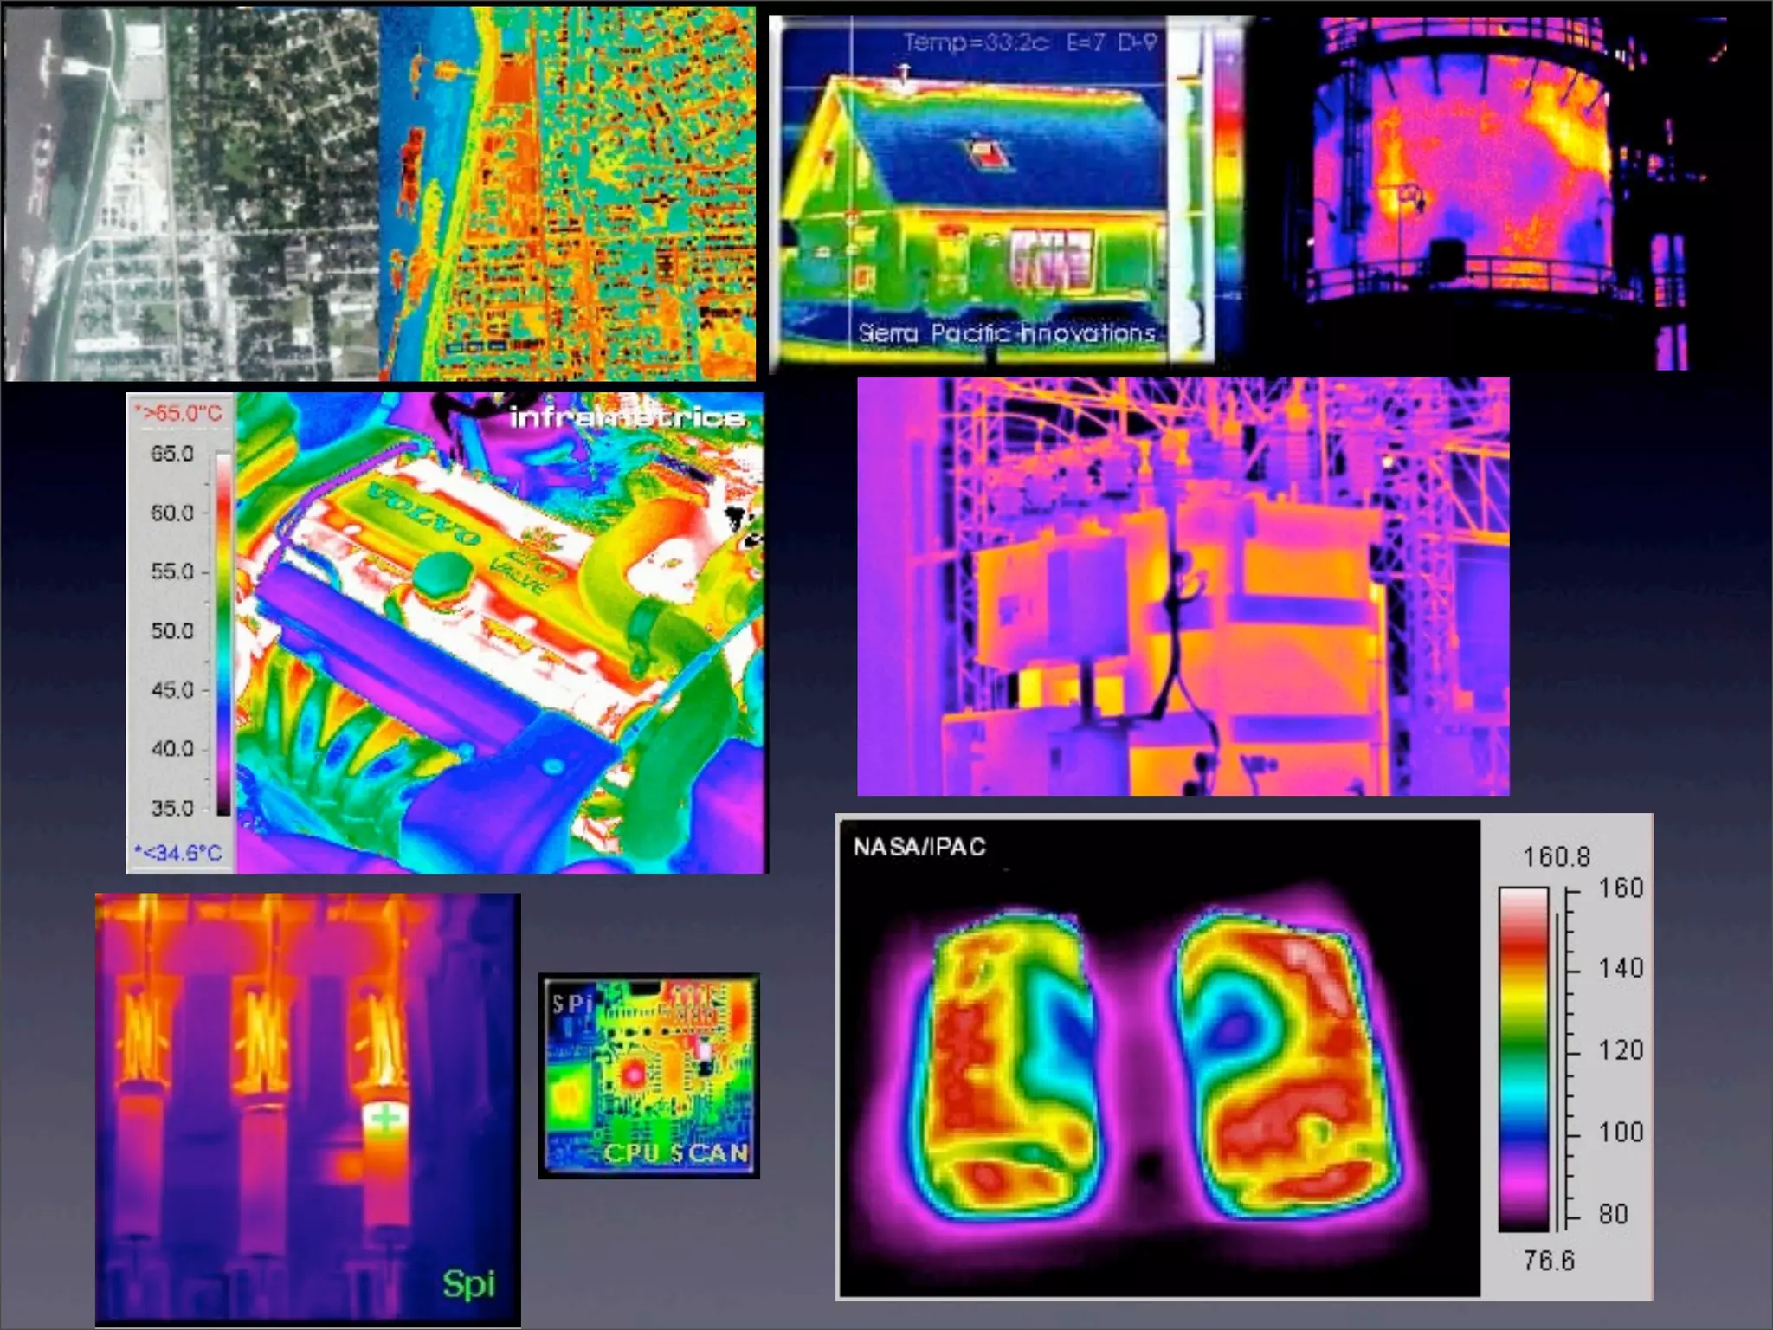Click the NASA/IPAC label text
The image size is (1773, 1330).
pos(919,847)
